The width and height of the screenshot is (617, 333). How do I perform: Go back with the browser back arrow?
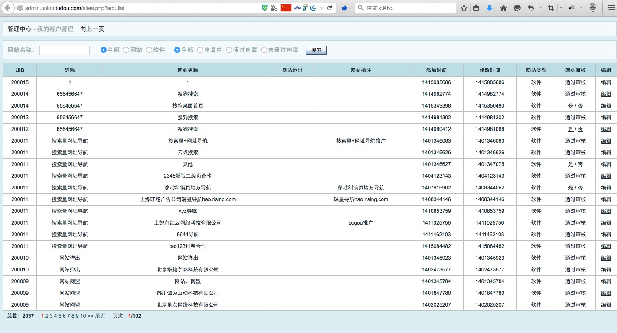click(x=7, y=8)
